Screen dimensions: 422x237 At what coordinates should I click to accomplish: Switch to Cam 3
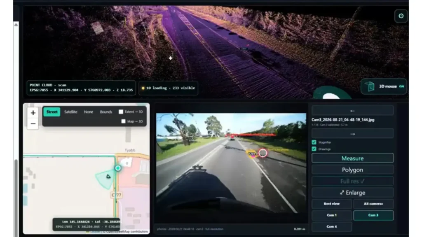pos(373,215)
